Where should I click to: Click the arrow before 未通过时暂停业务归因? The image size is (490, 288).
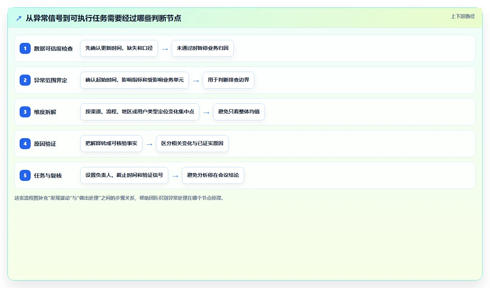[165, 49]
